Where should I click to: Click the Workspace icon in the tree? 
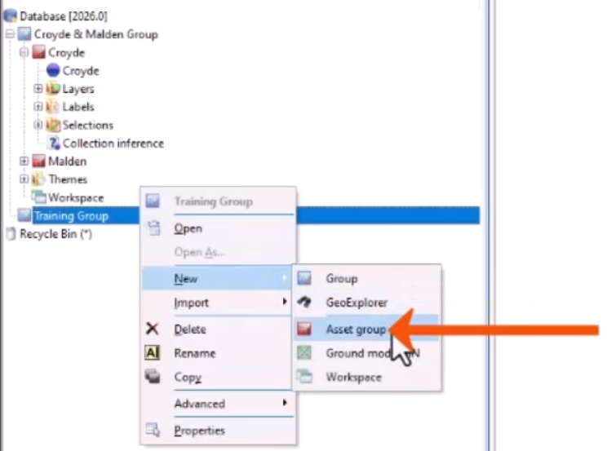[38, 197]
